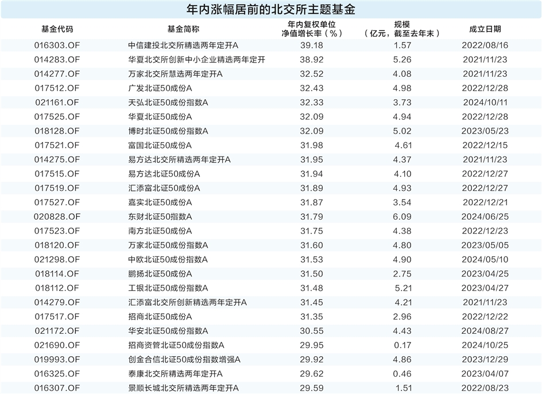Screen dimensions: 542x394
Task: Click the 基金代码 column header
Action: tap(57, 29)
